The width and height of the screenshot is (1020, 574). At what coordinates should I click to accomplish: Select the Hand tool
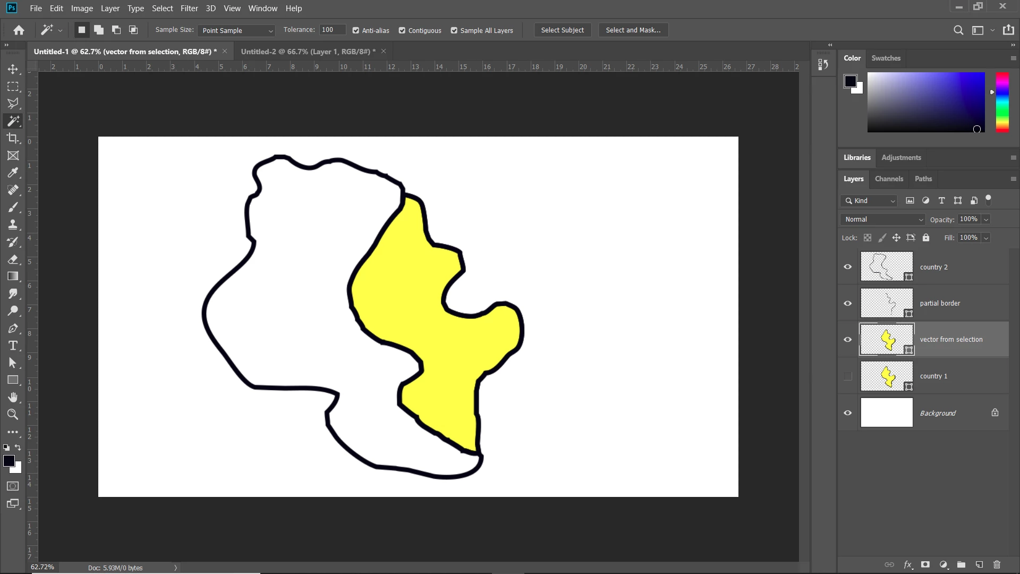click(13, 397)
